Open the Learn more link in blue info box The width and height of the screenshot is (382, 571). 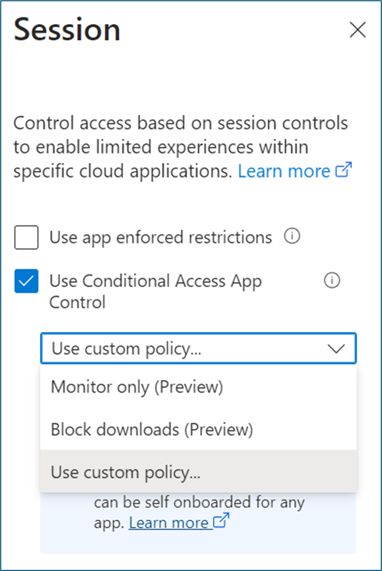[x=168, y=523]
